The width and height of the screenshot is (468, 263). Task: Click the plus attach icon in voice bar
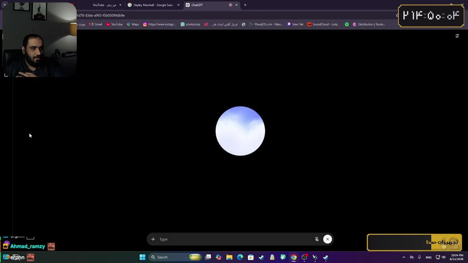[153, 239]
